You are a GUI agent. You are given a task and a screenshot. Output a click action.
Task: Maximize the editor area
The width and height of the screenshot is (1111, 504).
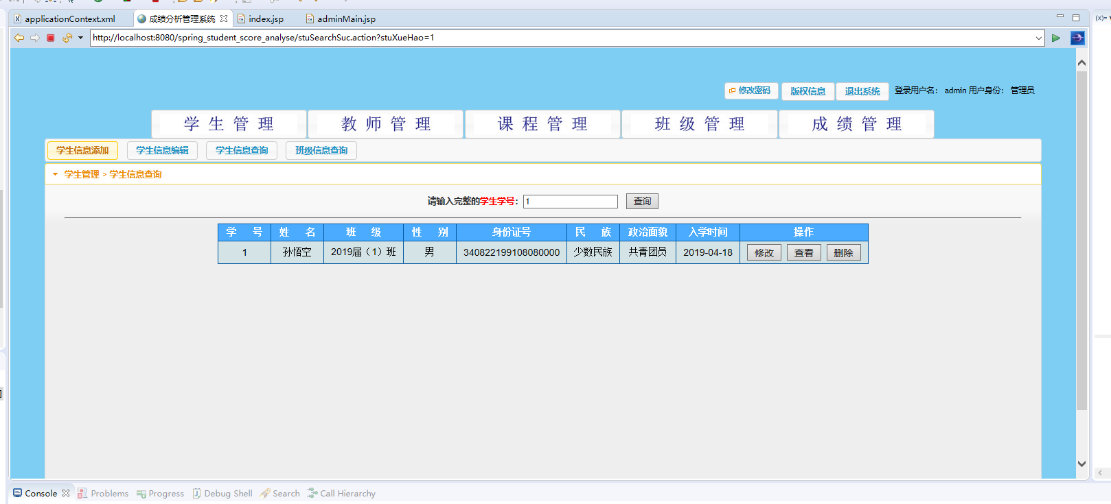pyautogui.click(x=1076, y=18)
